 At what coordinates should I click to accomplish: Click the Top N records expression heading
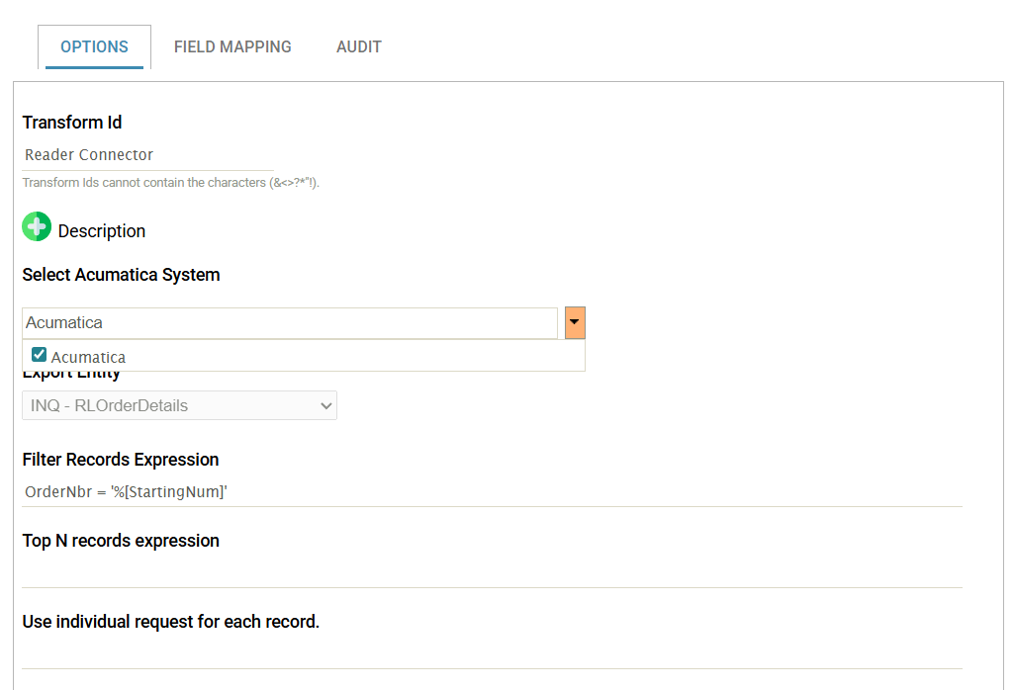coord(121,541)
